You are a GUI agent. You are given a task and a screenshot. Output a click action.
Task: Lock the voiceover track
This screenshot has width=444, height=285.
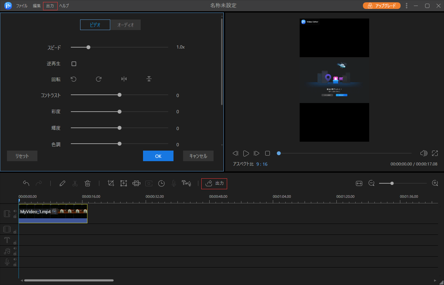15,265
